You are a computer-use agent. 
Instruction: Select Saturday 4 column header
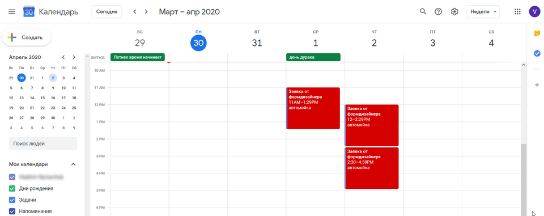491,39
